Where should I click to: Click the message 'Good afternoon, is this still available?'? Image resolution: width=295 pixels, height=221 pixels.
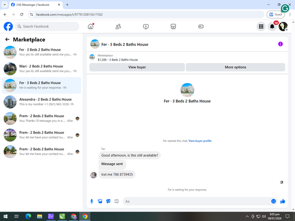click(x=130, y=156)
